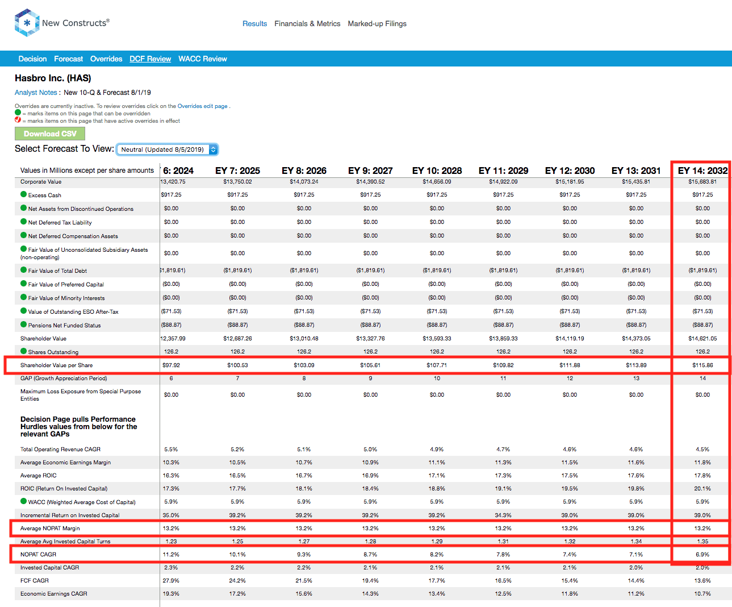This screenshot has height=607, width=732.
Task: Click the red active-override legend icon
Action: [x=18, y=120]
